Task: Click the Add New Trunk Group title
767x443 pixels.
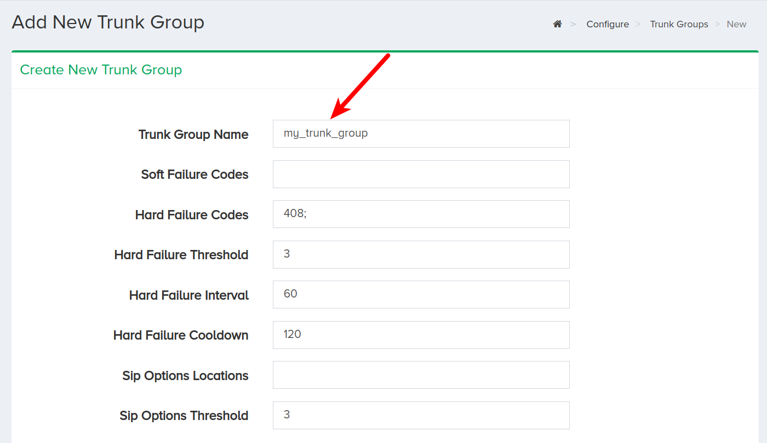Action: tap(108, 22)
